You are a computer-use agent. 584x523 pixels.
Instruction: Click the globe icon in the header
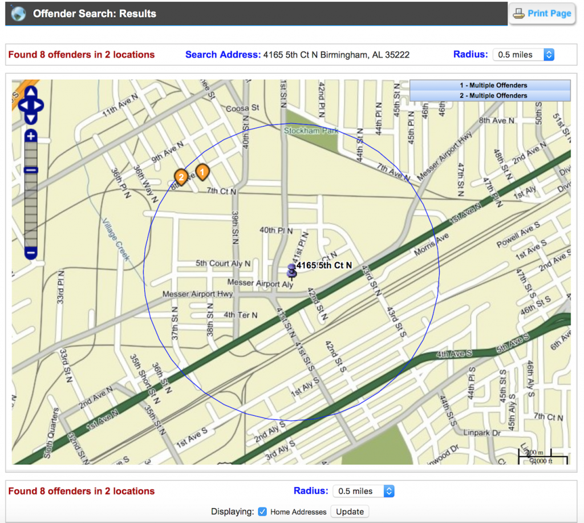pos(18,13)
